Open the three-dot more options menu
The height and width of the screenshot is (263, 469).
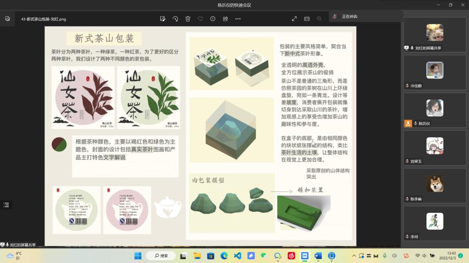tap(238, 19)
